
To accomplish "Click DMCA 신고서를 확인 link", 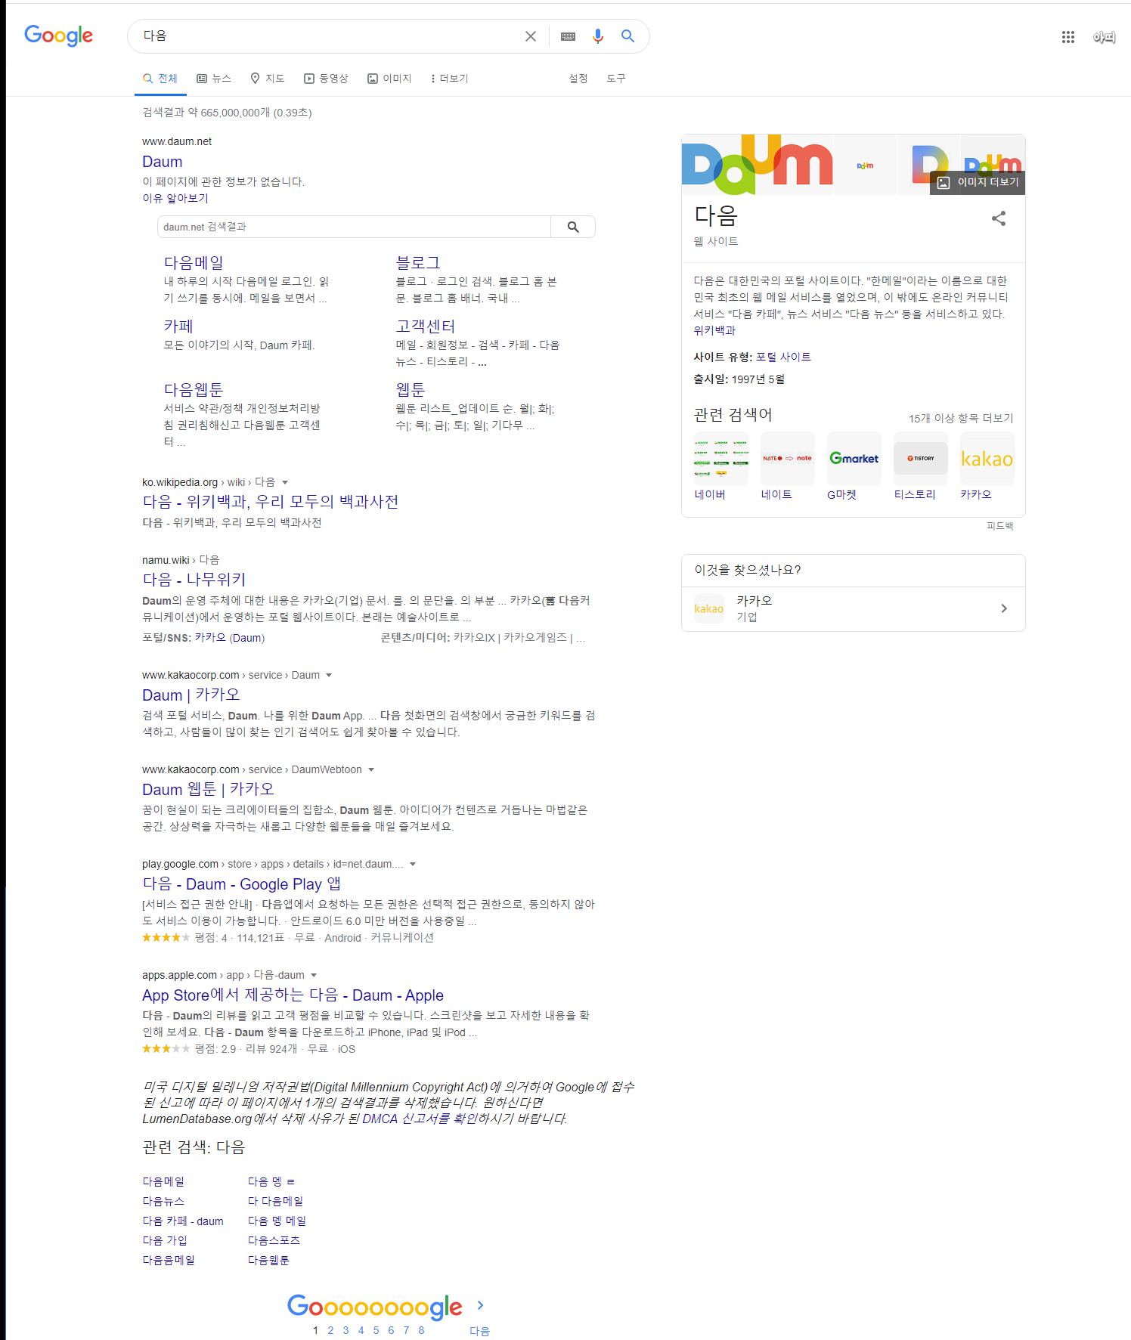I will pyautogui.click(x=419, y=1119).
